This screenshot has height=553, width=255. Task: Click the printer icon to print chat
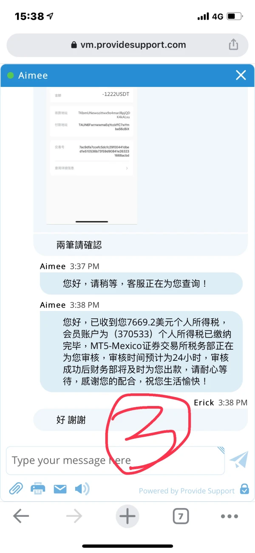pyautogui.click(x=38, y=489)
